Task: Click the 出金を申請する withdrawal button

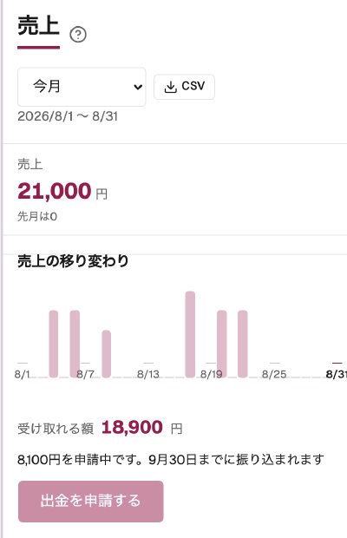Action: (x=91, y=502)
